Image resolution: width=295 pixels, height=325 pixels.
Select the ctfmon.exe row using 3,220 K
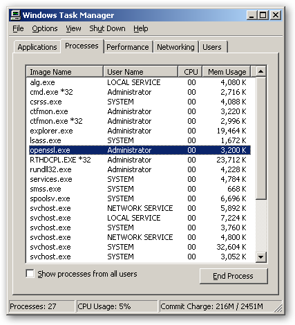(x=140, y=111)
